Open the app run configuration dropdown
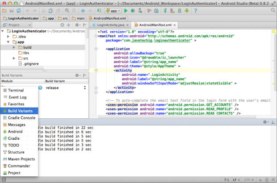The width and height of the screenshot is (277, 183). point(113,11)
